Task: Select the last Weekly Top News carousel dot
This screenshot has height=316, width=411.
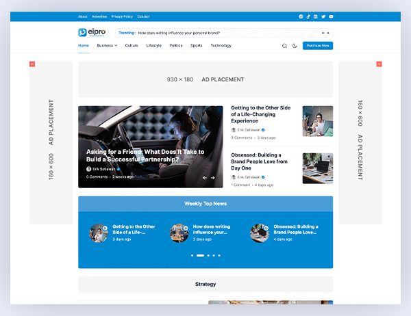Action: pyautogui.click(x=219, y=255)
